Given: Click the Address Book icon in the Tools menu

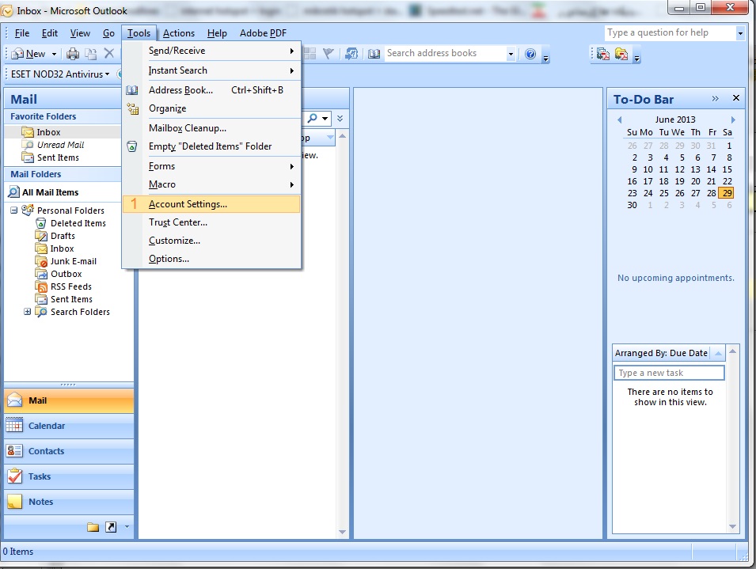Looking at the screenshot, I should tap(132, 90).
